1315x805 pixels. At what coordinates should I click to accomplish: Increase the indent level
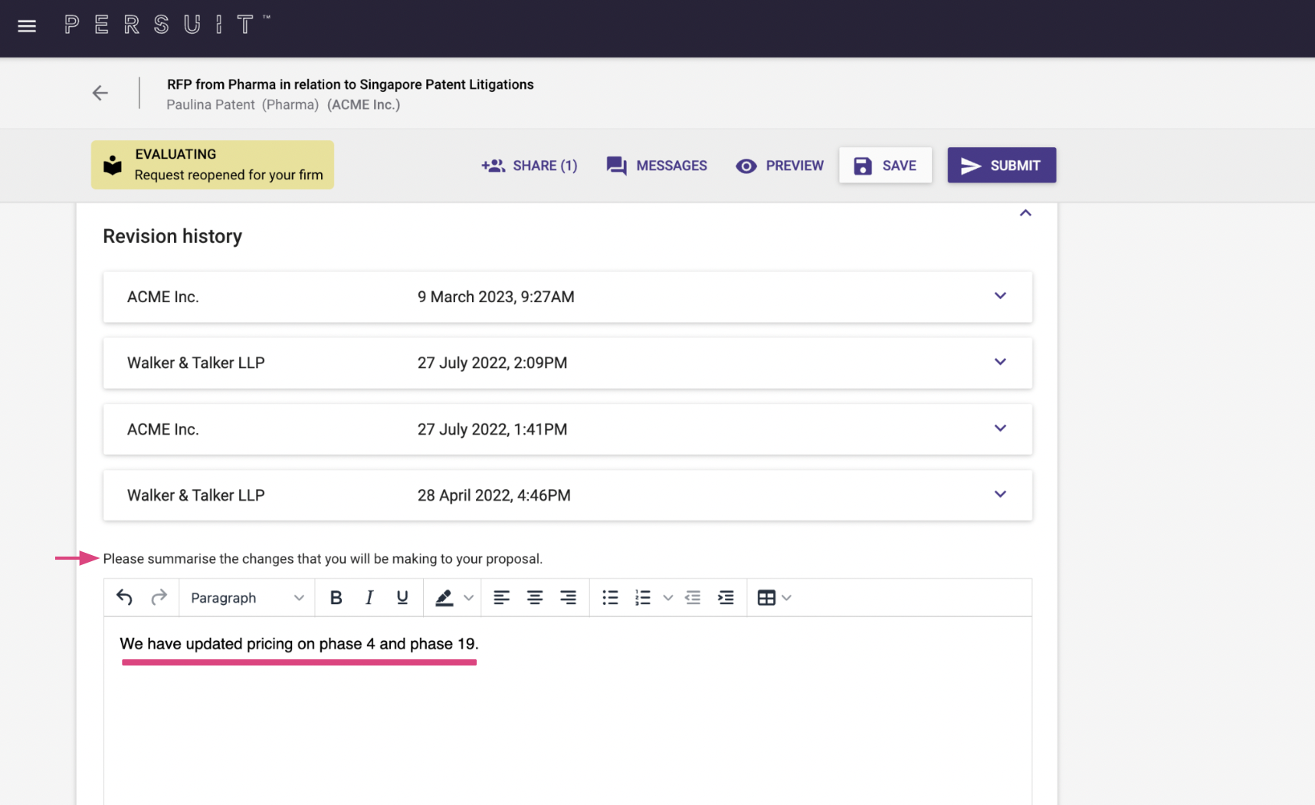point(726,597)
